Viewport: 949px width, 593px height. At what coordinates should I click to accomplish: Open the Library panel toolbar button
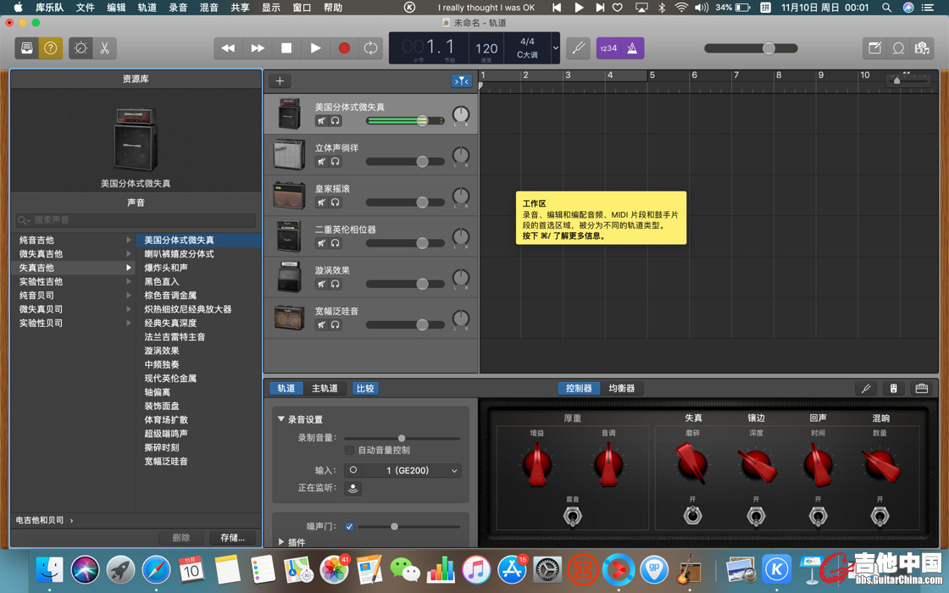click(26, 48)
